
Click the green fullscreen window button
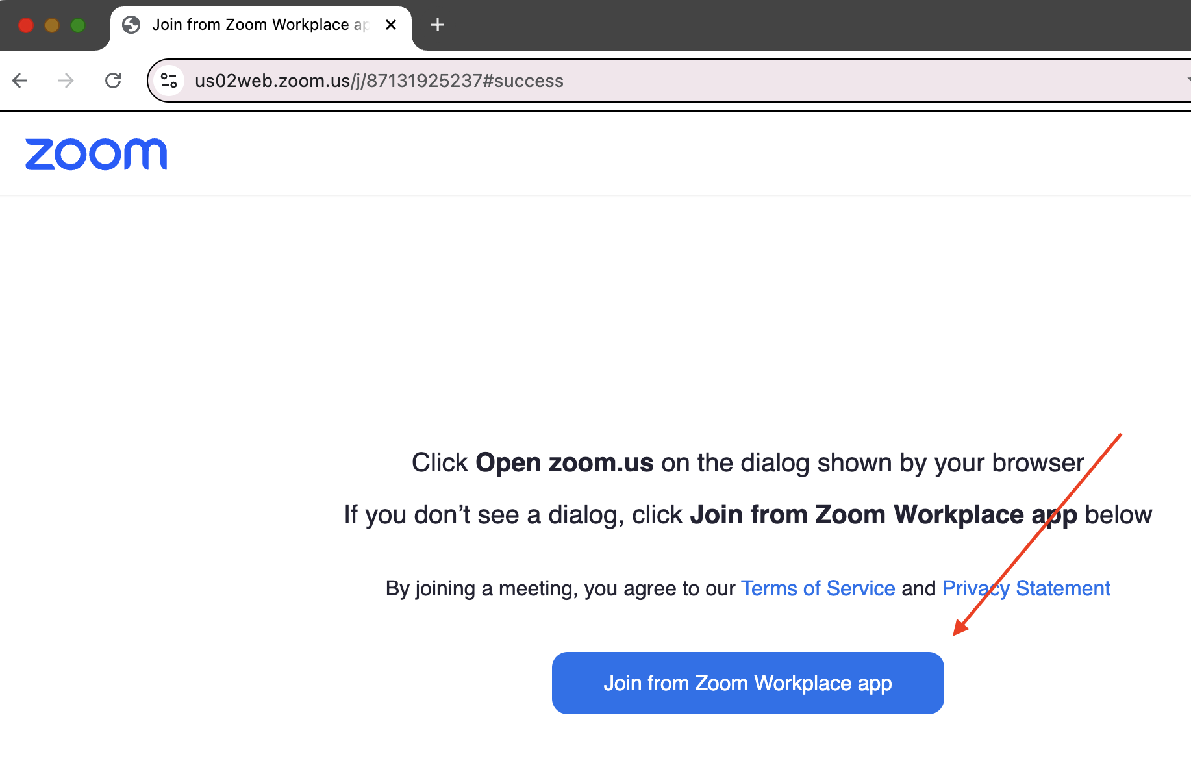click(x=78, y=25)
